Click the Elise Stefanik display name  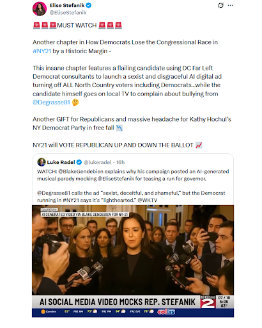tap(67, 5)
